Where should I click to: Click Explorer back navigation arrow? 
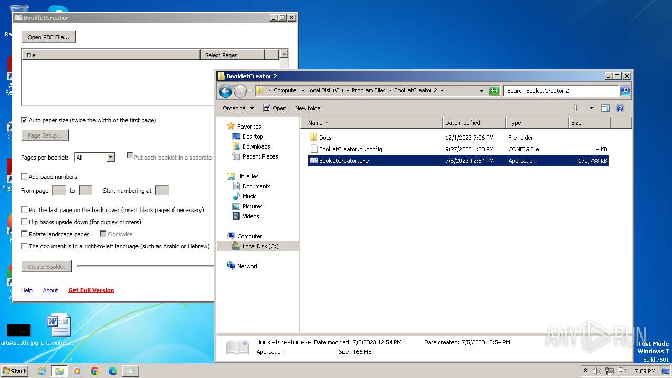coord(225,91)
